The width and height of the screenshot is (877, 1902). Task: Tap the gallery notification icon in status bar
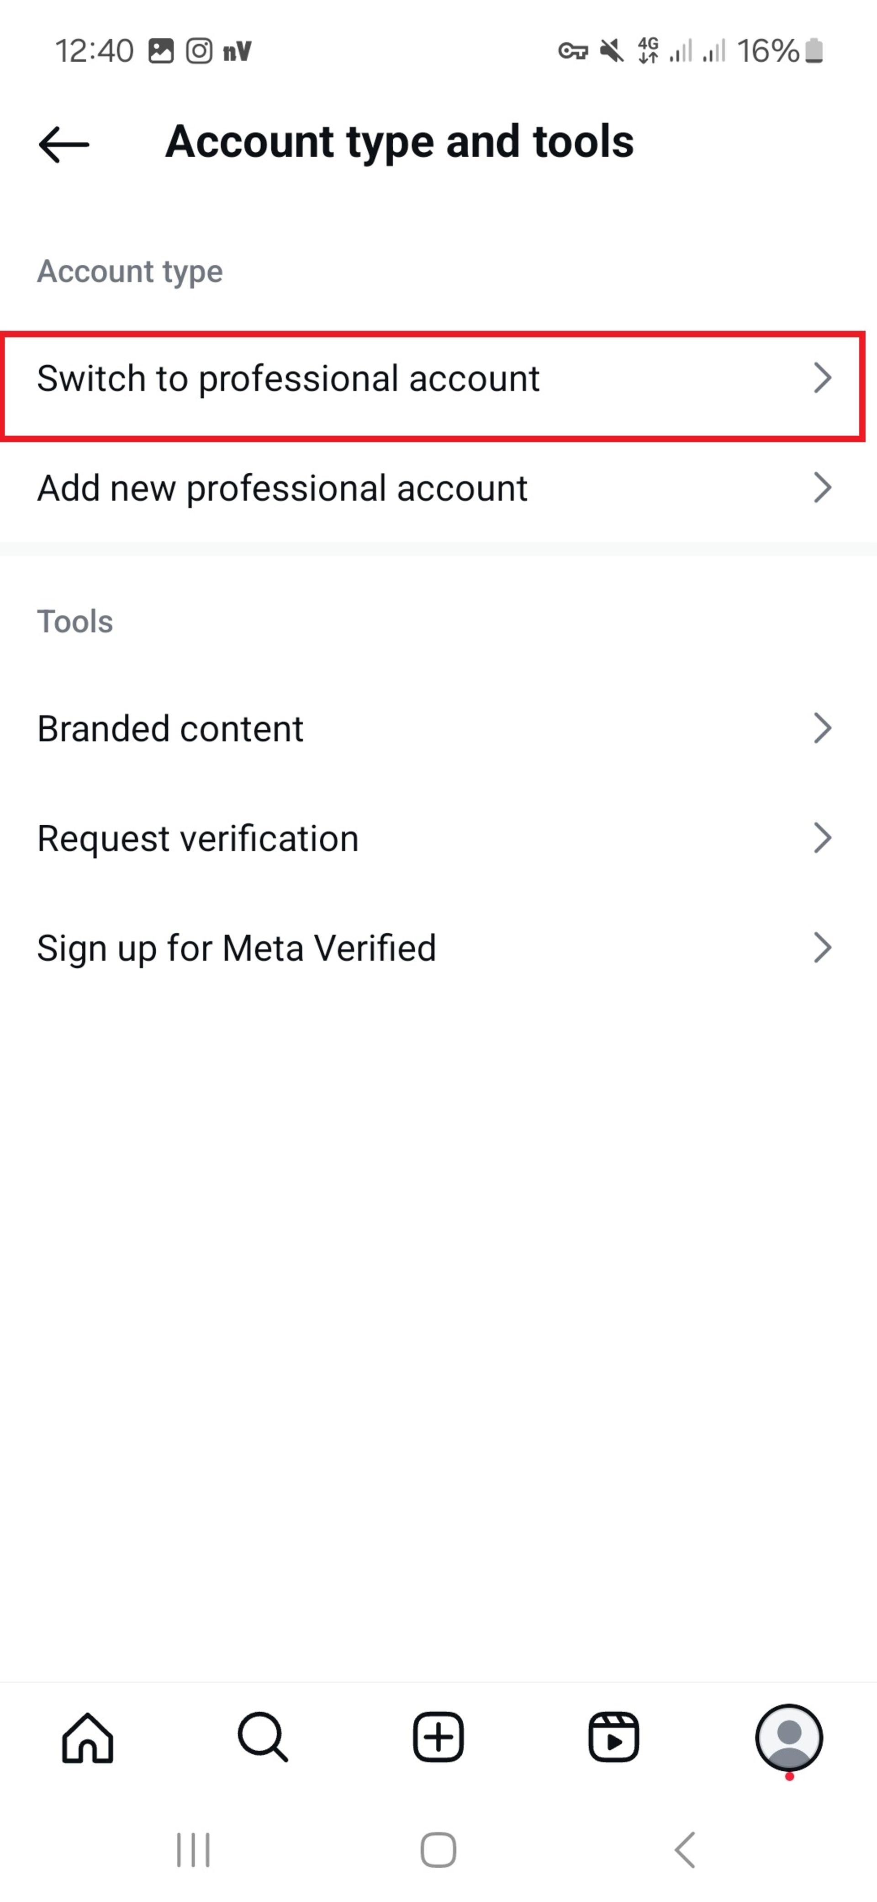tap(161, 51)
